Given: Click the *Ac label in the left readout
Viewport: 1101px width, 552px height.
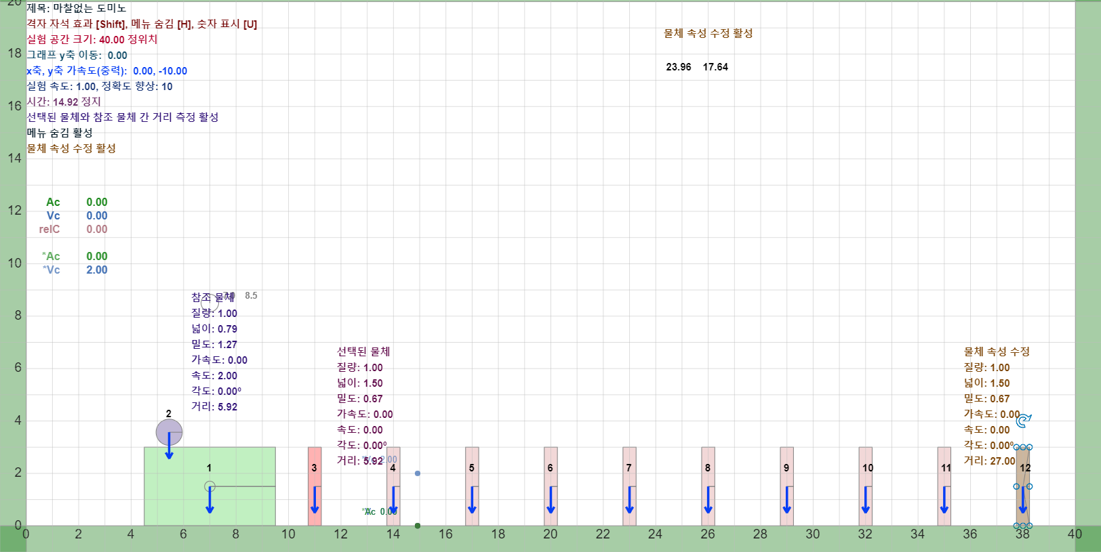Looking at the screenshot, I should pyautogui.click(x=51, y=256).
